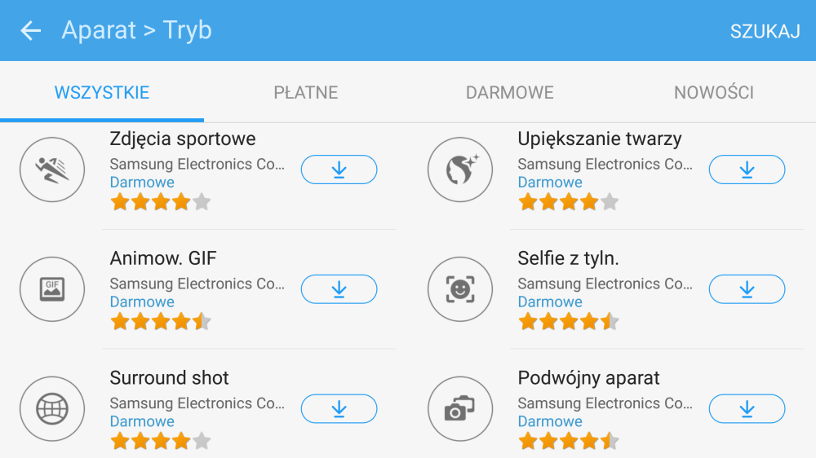Tap the back arrow in header

[31, 31]
